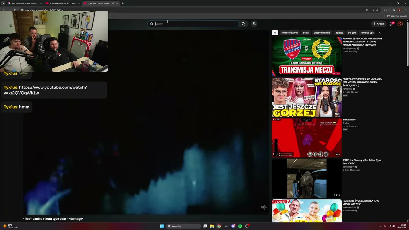Open Spotify from the taskbar
Viewport: 409px width, 230px height.
(240, 226)
